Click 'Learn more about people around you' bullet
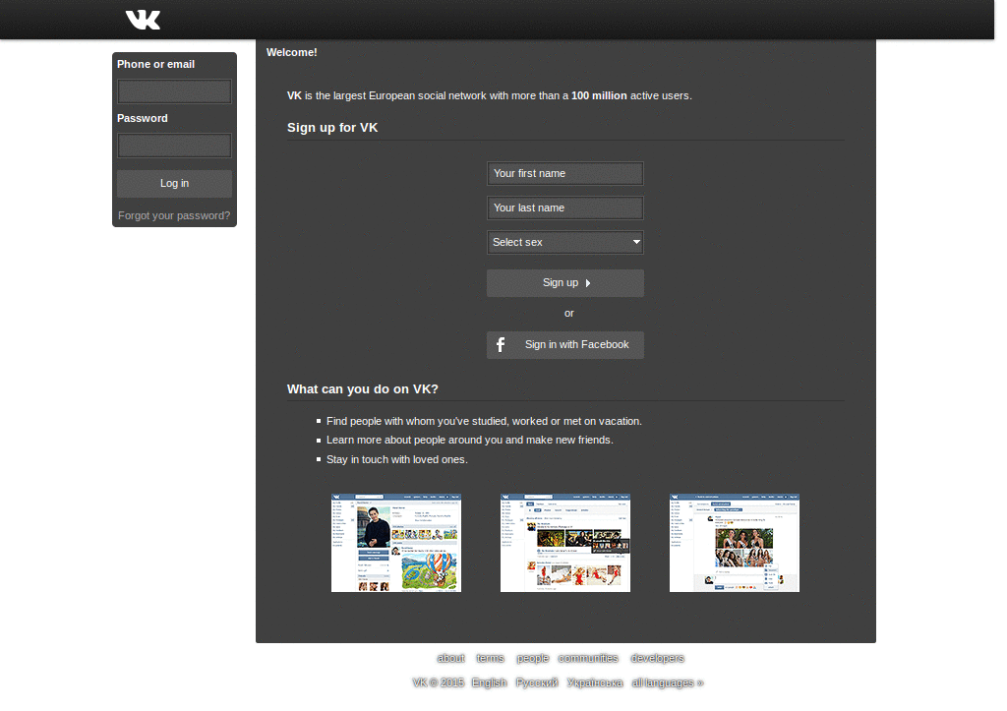This screenshot has height=711, width=1007. [x=469, y=440]
